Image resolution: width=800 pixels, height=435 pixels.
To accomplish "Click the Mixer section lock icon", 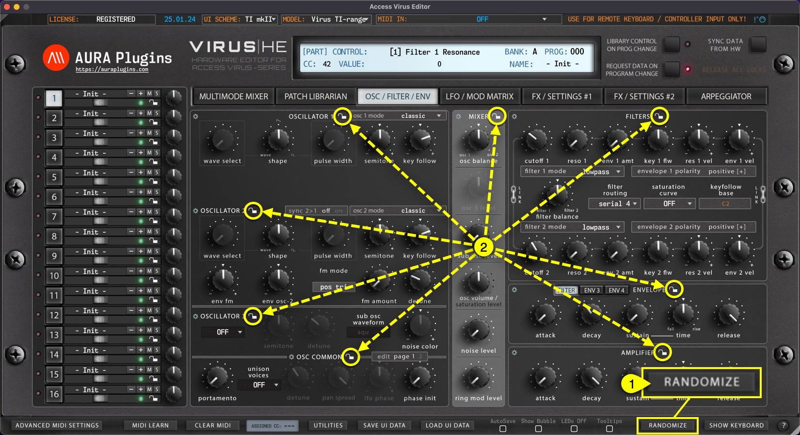I will click(497, 116).
